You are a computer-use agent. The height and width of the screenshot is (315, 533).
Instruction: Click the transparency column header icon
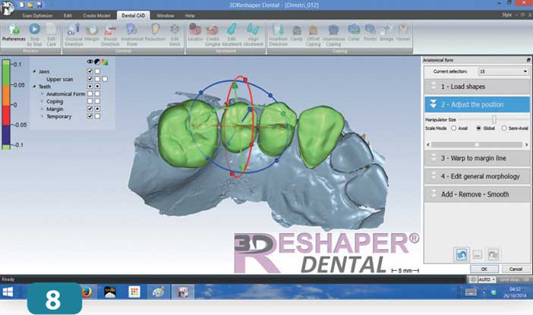tap(97, 61)
